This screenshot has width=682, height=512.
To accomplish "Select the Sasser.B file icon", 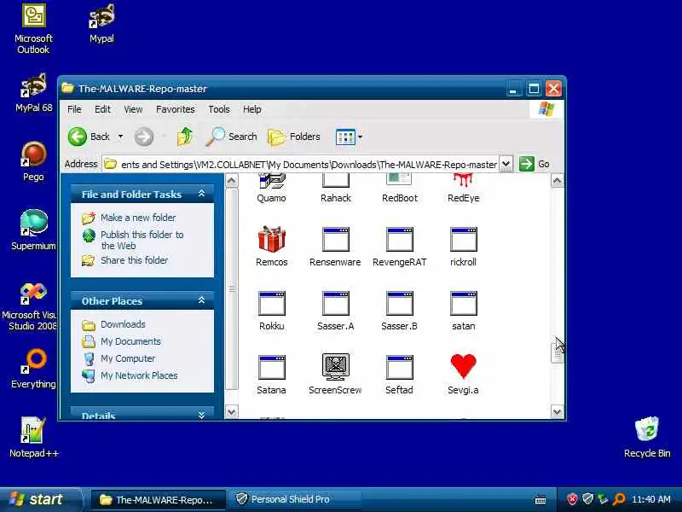I will click(399, 303).
